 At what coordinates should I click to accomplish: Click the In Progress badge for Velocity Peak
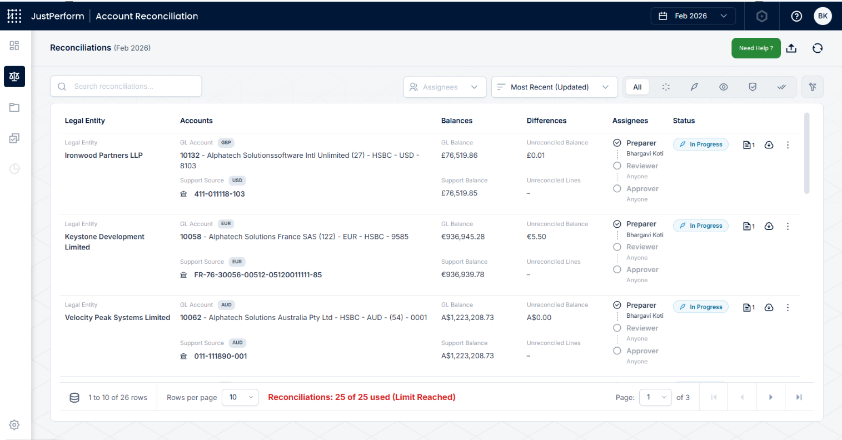pos(701,307)
